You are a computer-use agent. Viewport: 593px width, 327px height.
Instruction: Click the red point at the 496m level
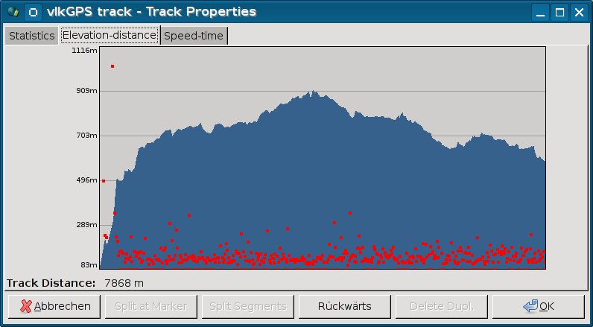click(x=104, y=181)
